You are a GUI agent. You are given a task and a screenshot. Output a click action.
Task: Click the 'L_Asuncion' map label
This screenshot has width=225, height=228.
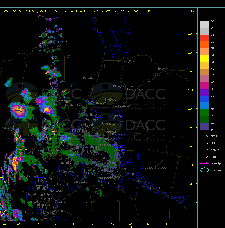[123, 106]
